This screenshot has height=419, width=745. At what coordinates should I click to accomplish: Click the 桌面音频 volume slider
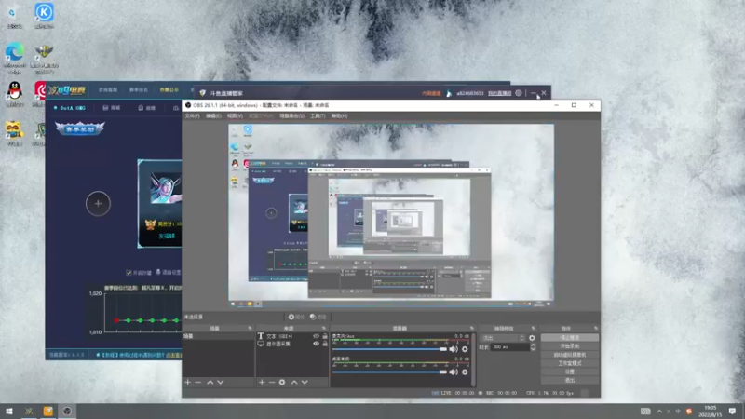click(389, 372)
